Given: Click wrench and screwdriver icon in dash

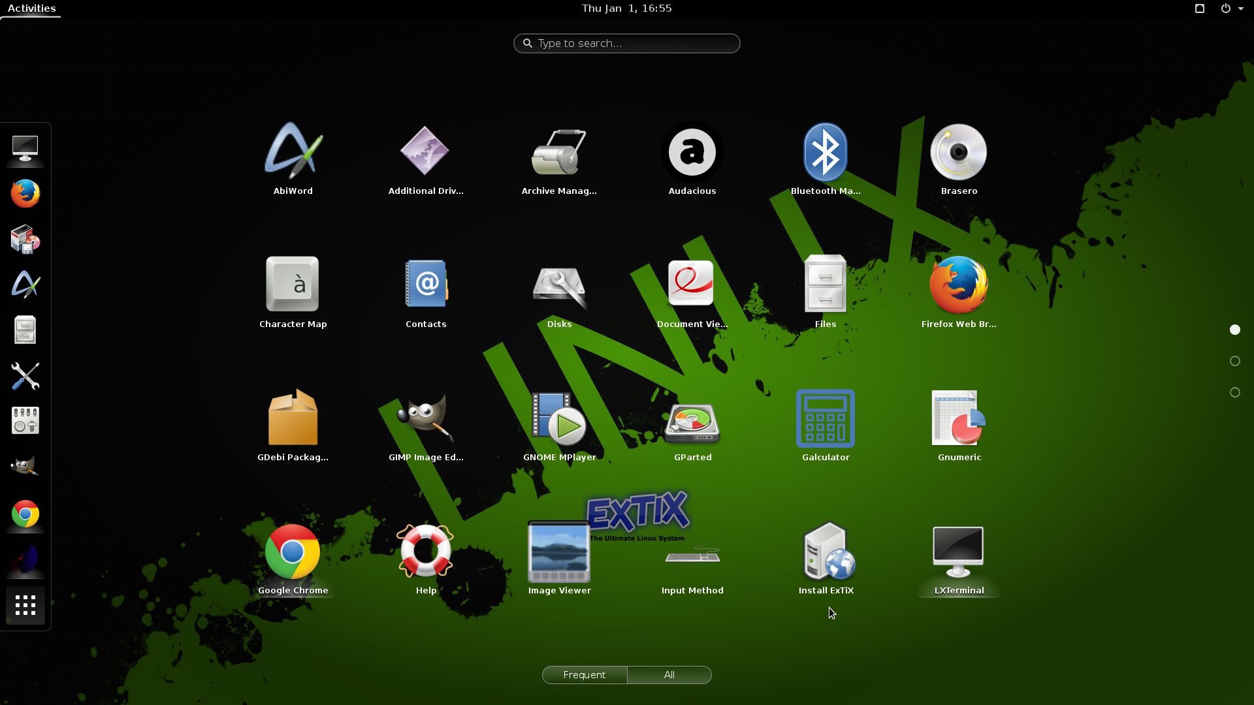Looking at the screenshot, I should click(x=25, y=376).
